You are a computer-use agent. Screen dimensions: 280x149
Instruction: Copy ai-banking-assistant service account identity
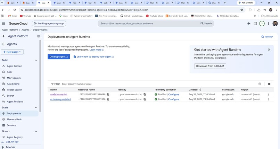[145, 99]
